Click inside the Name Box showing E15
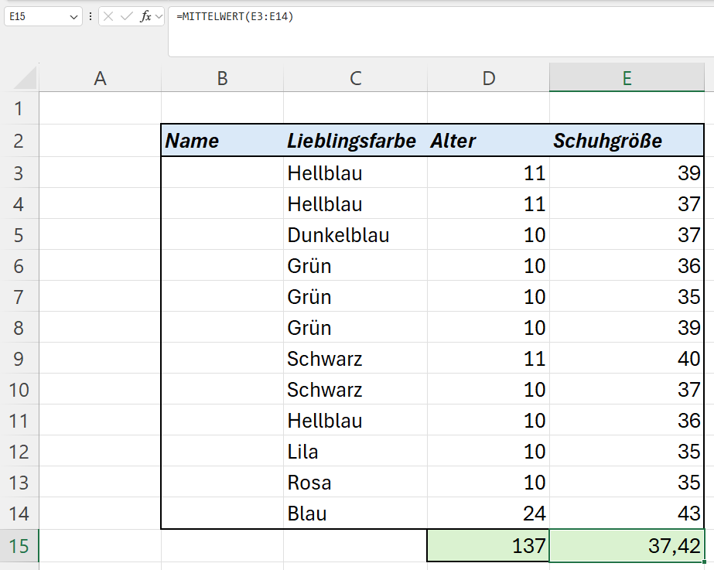 coord(35,16)
